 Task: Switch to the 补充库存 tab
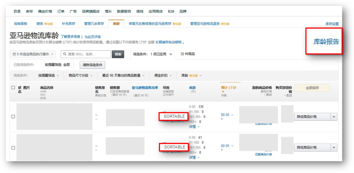coord(69,24)
